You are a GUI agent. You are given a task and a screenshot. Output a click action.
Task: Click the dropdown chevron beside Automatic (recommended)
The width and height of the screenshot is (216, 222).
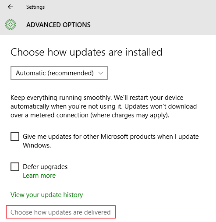[x=101, y=73]
